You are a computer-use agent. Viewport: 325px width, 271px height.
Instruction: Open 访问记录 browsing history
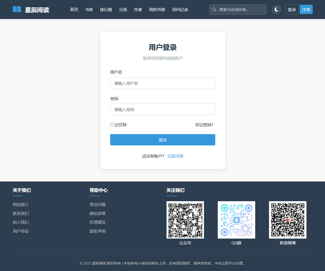point(180,9)
